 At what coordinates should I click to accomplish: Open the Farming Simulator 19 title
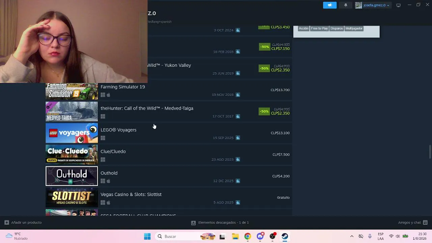123,87
